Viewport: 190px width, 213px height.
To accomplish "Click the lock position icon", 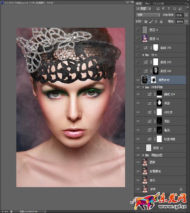I will [x=156, y=22].
